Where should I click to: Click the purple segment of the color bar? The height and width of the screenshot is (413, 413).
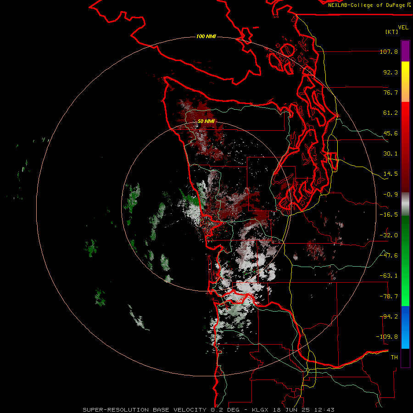tap(405, 51)
